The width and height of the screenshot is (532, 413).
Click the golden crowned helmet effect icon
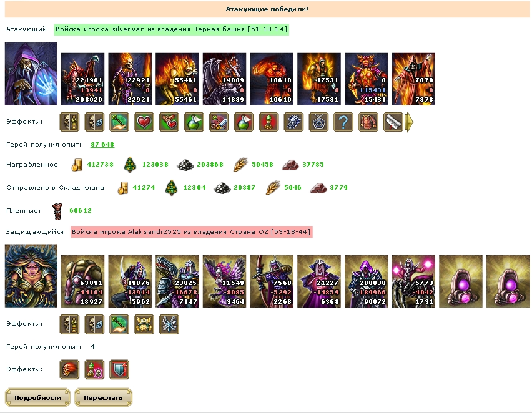(144, 324)
